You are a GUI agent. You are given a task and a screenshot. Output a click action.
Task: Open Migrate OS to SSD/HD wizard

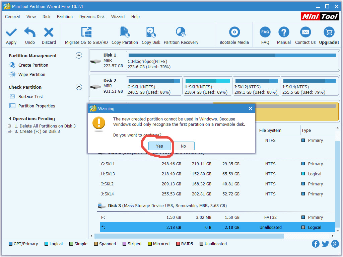pyautogui.click(x=86, y=33)
